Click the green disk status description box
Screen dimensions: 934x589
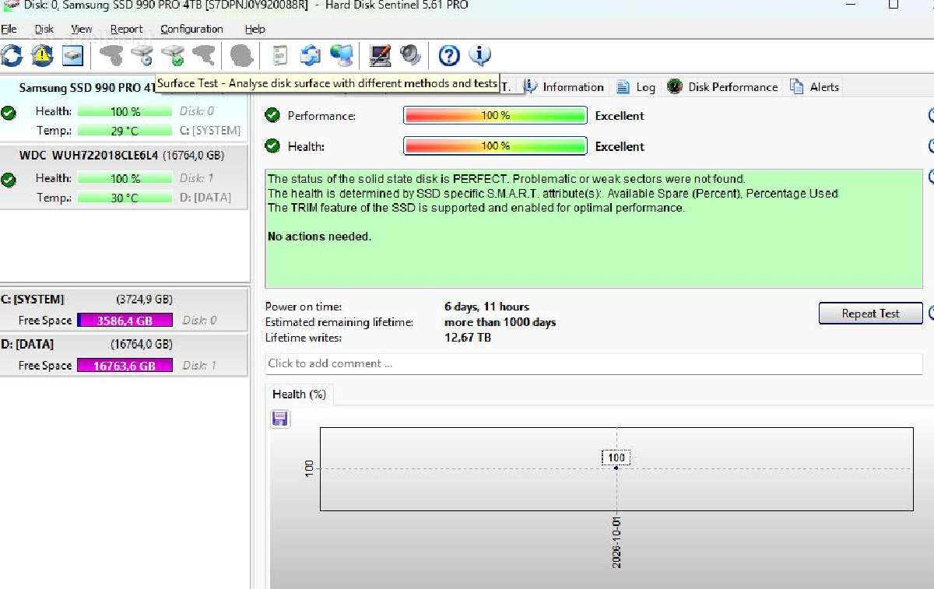pos(594,229)
